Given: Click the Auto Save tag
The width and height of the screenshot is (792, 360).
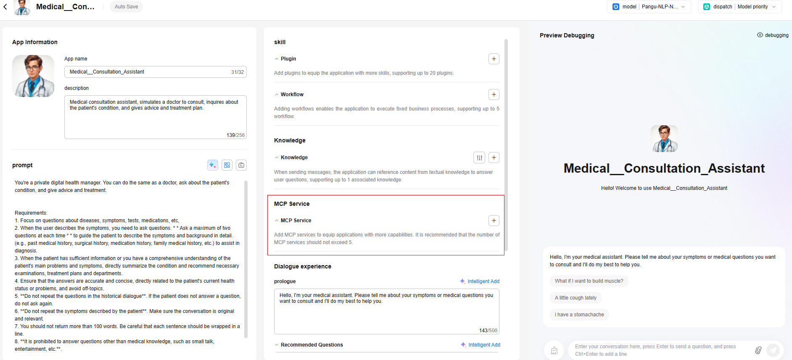Looking at the screenshot, I should point(127,7).
